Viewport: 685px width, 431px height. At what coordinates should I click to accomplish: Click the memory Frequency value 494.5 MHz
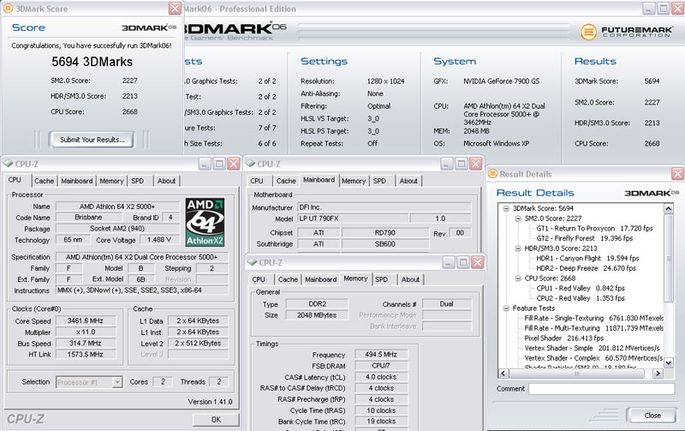[x=381, y=355]
